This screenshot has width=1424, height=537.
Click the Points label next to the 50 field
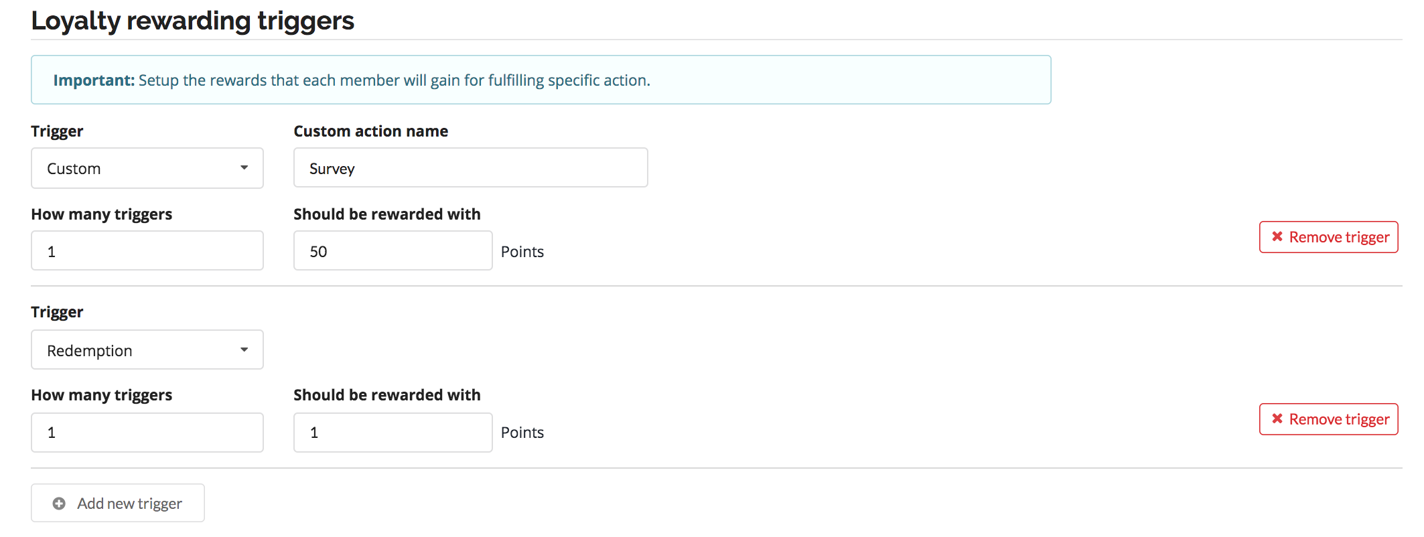point(522,252)
